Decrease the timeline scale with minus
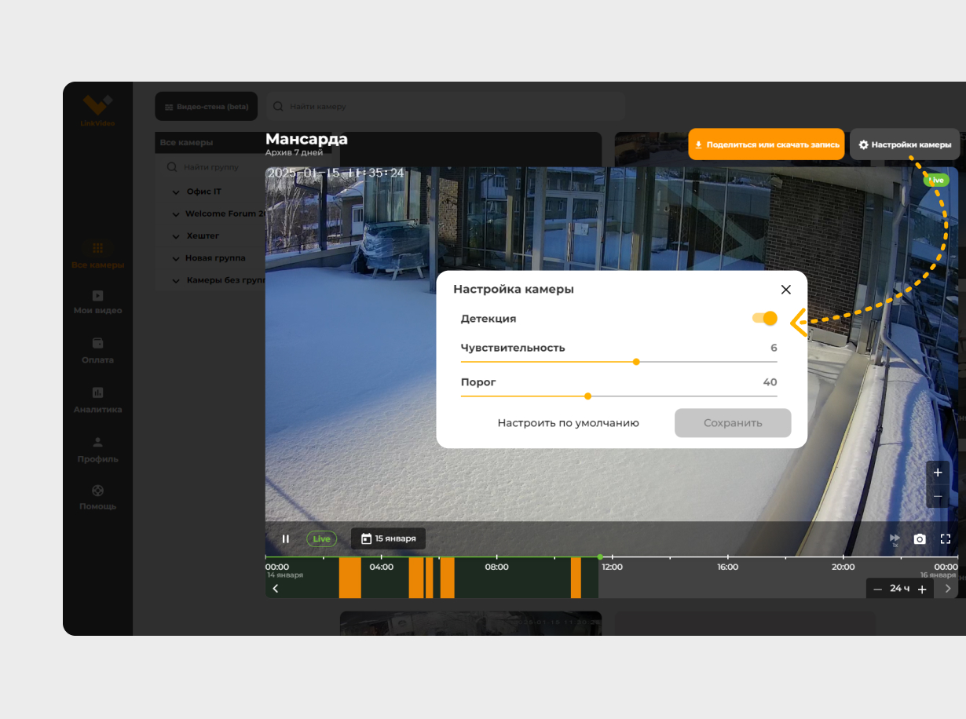This screenshot has width=966, height=719. click(878, 589)
